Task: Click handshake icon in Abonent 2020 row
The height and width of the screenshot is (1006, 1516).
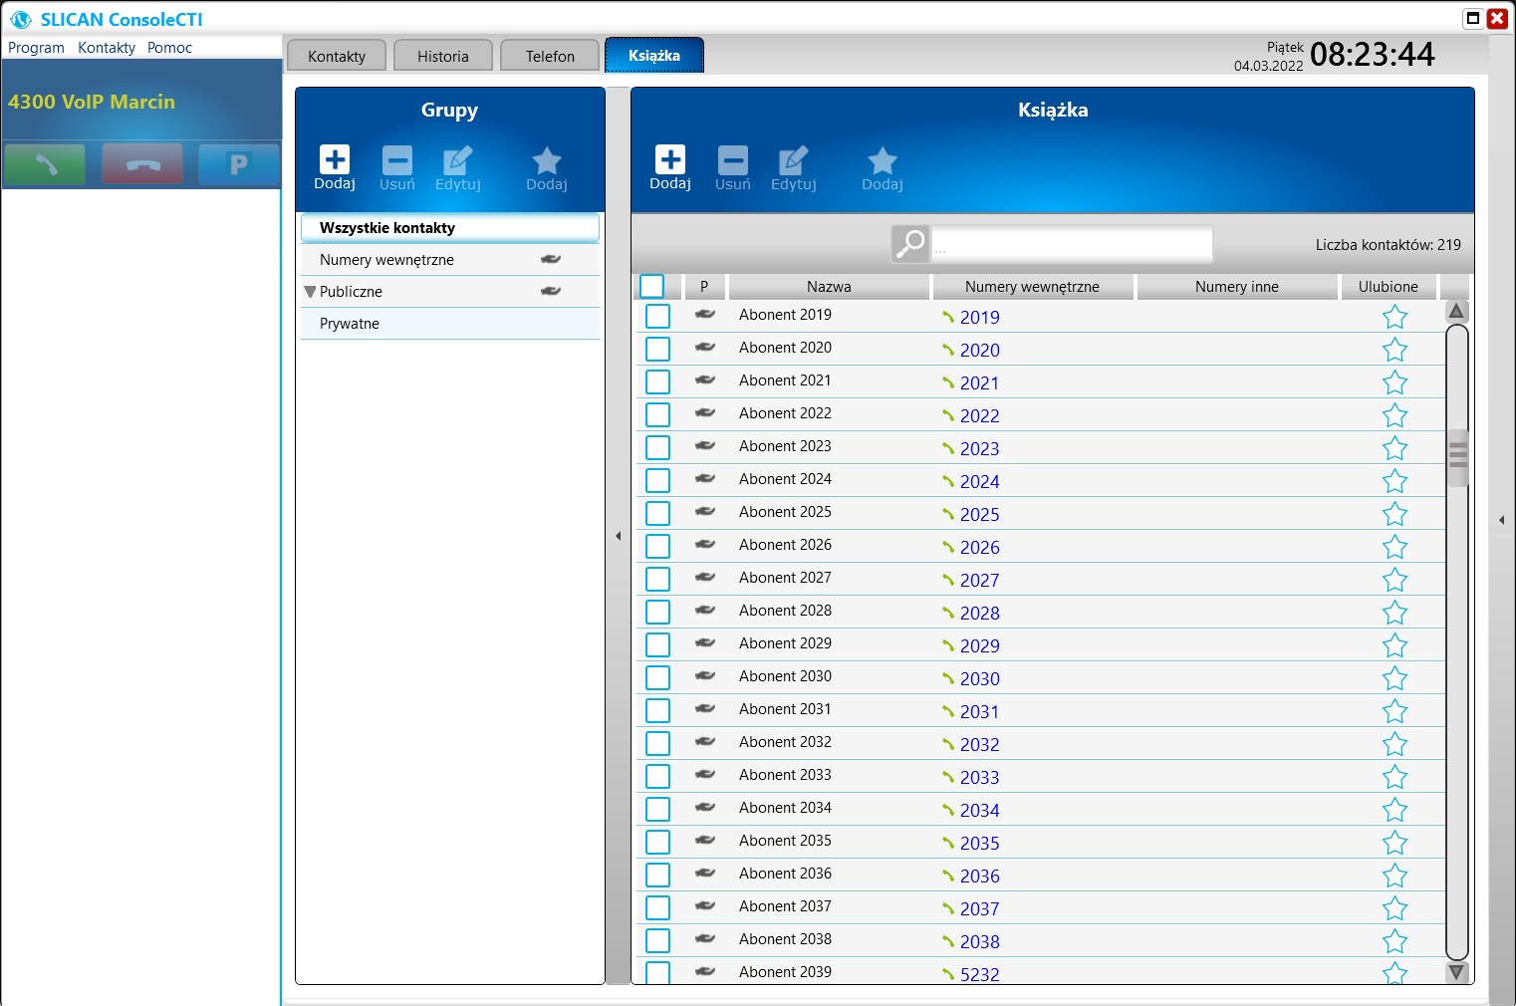Action: click(705, 347)
